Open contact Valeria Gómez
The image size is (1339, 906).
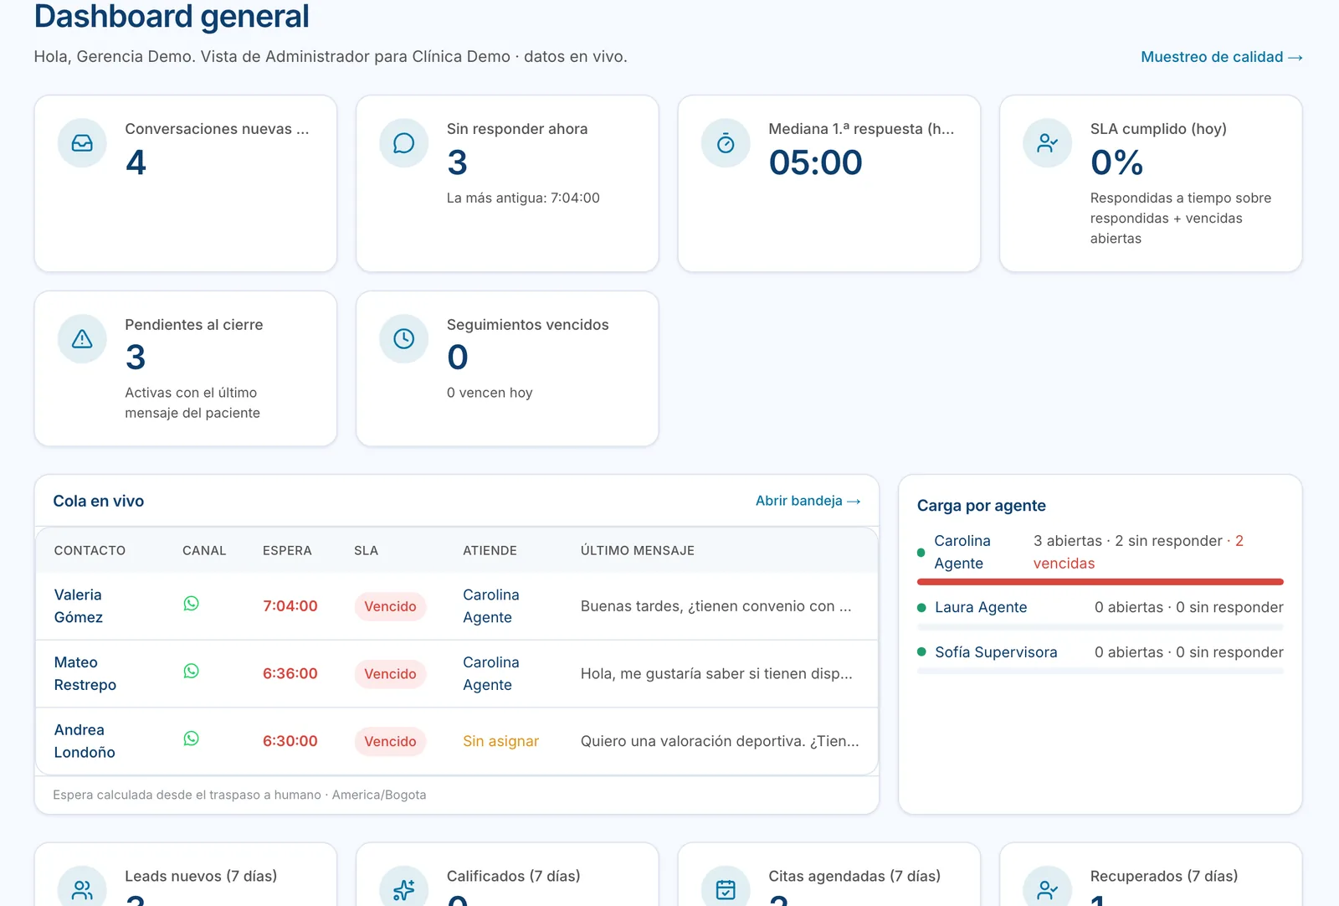point(79,606)
